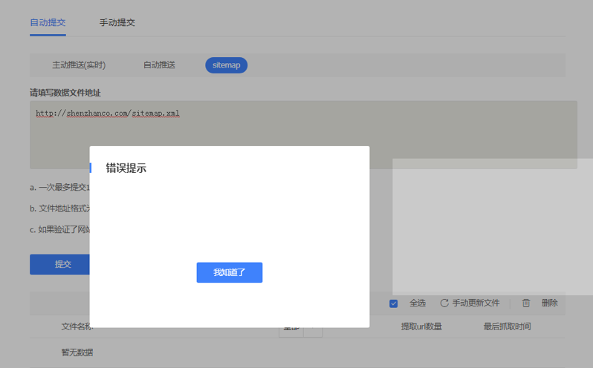The image size is (593, 368).
Task: Click the 错误提示 dialog title
Action: tap(126, 168)
